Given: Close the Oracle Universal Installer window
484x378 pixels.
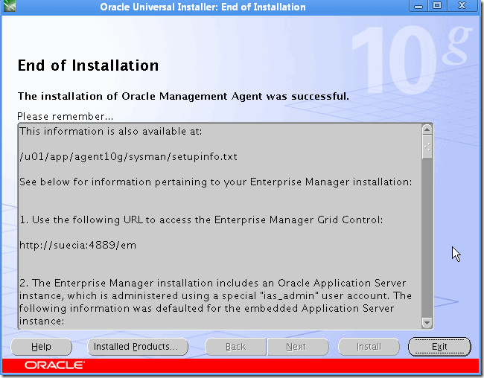Looking at the screenshot, I should (462, 6).
